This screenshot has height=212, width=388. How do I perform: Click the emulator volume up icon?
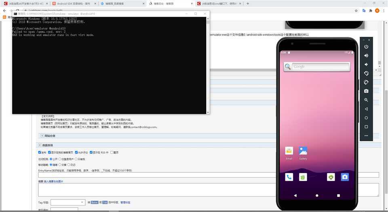(x=366, y=55)
